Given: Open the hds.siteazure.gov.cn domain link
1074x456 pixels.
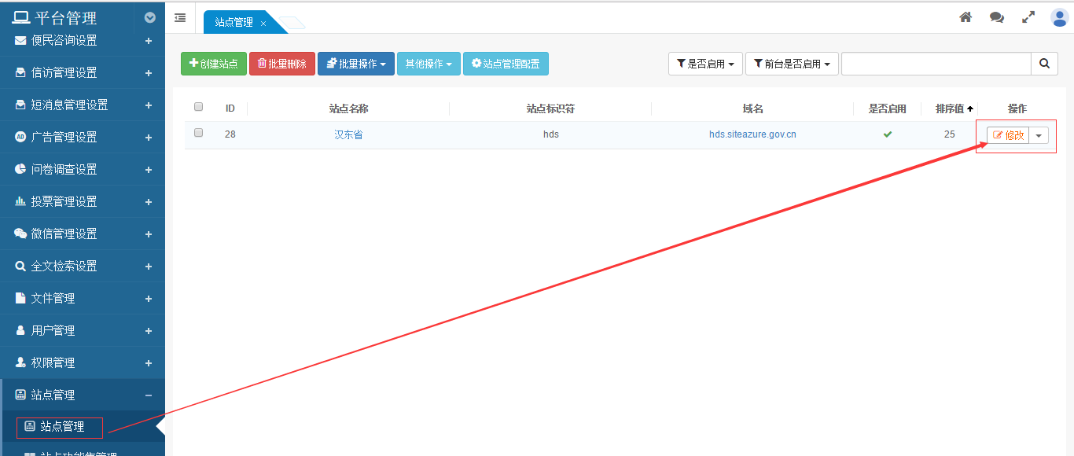Looking at the screenshot, I should point(752,134).
